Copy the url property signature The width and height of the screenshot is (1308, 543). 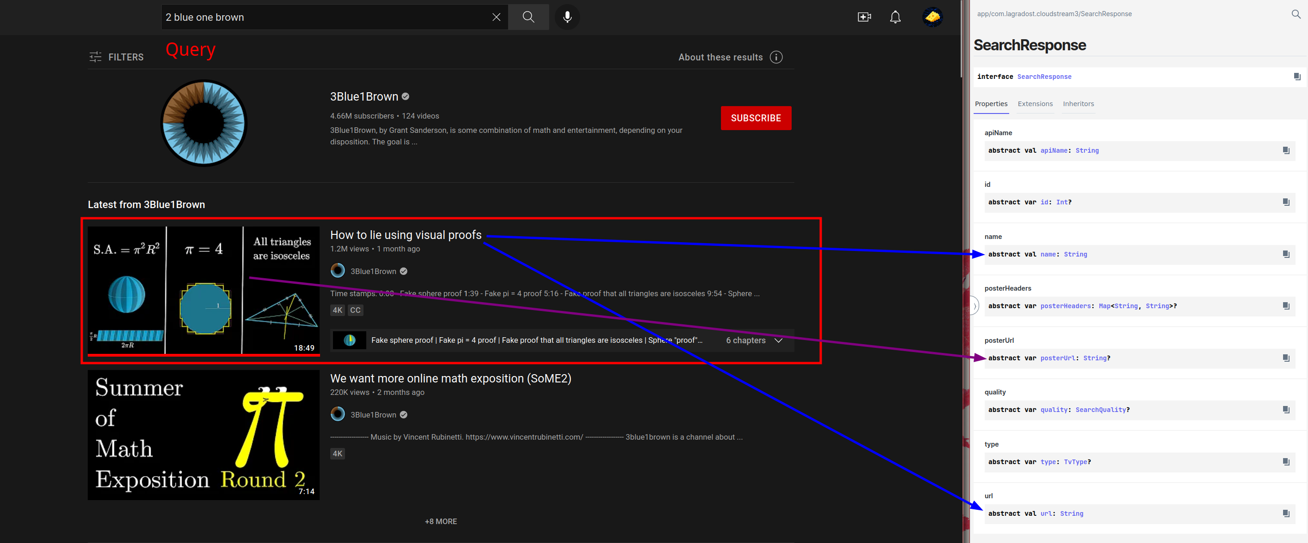(1286, 513)
